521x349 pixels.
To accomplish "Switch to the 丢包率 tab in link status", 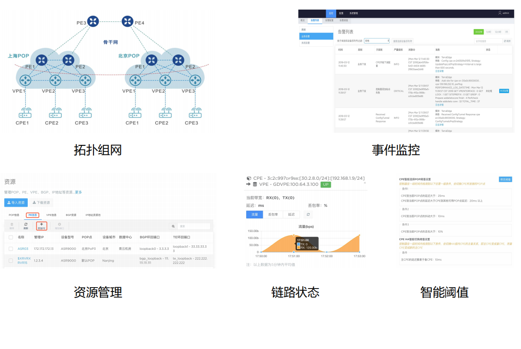I will (x=273, y=214).
